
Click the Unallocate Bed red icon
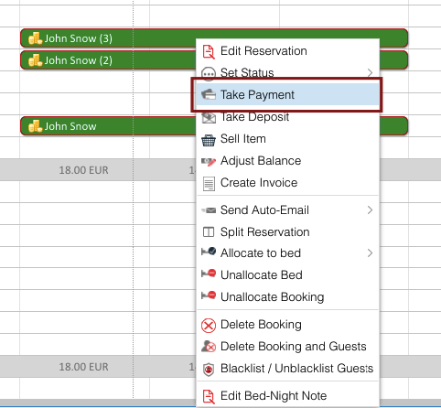(x=209, y=274)
